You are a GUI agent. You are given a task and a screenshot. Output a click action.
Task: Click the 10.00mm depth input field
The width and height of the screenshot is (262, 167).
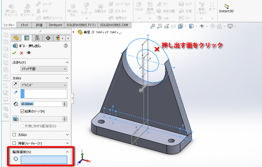click(x=41, y=104)
